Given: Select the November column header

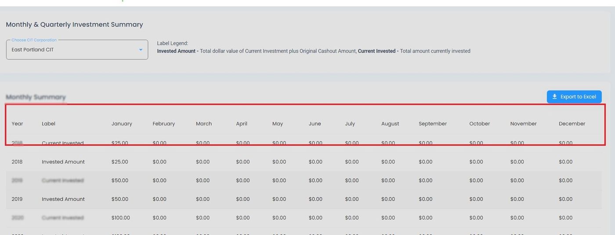Looking at the screenshot, I should [x=523, y=124].
